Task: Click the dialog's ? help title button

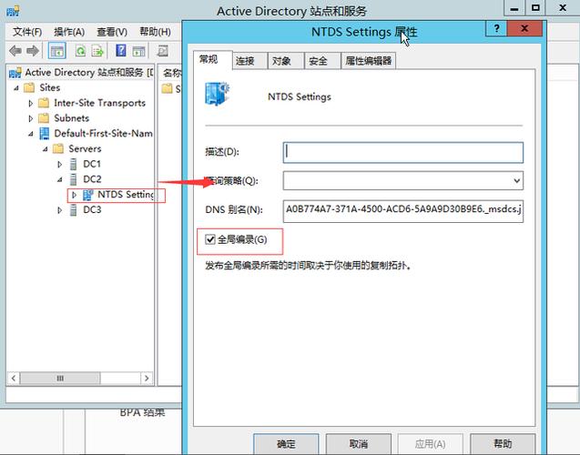Action: tap(496, 28)
